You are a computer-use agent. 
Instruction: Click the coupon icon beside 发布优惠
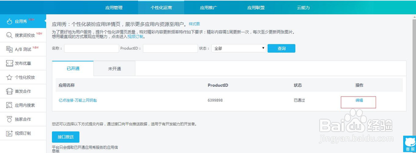click(x=9, y=63)
